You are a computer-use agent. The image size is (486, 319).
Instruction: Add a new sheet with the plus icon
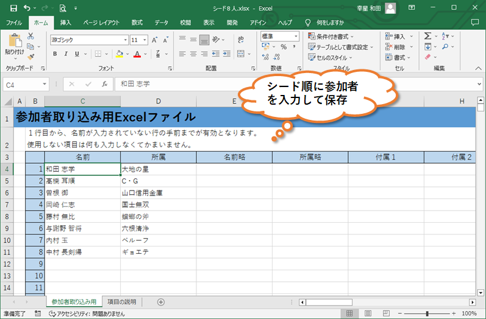coord(161,302)
